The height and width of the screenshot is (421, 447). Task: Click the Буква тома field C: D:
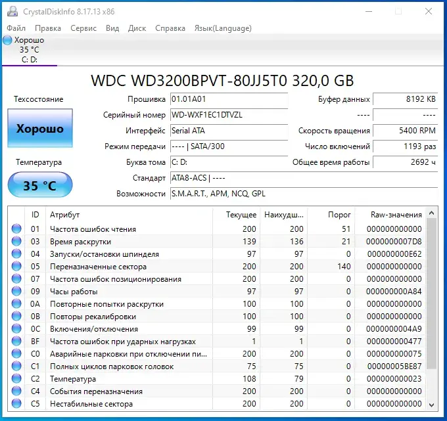[229, 162]
